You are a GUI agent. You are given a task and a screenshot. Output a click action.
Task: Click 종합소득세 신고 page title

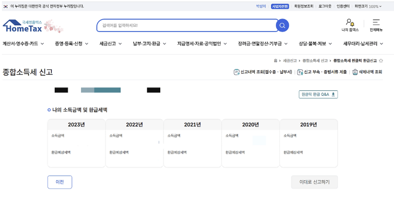(x=28, y=72)
